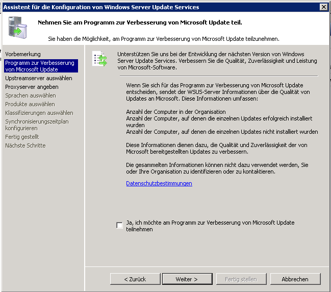Select the Fertig gestellt step
The height and width of the screenshot is (292, 331).
[22, 137]
